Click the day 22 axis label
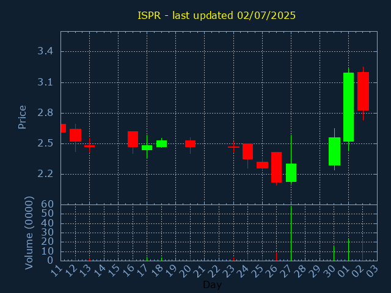 click(x=215, y=270)
